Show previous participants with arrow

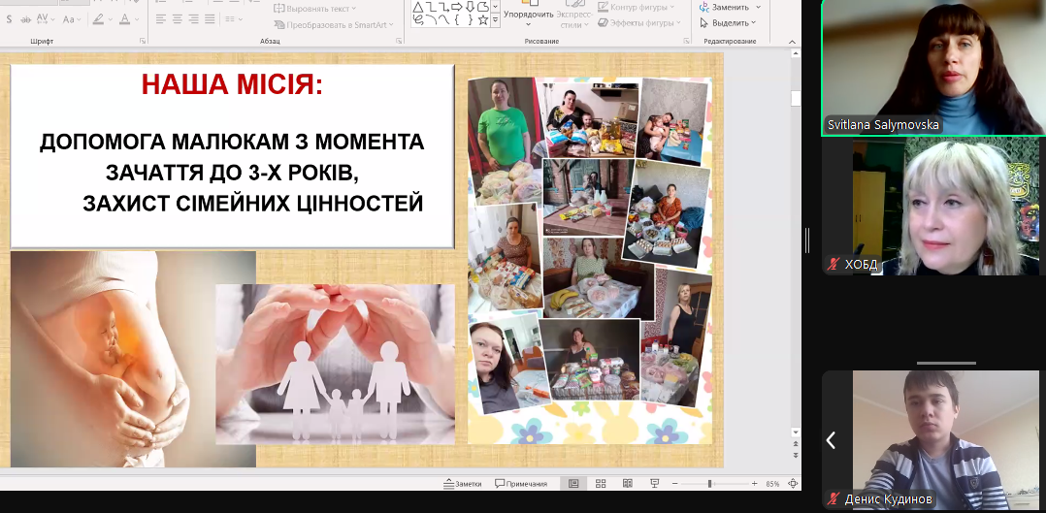[831, 440]
